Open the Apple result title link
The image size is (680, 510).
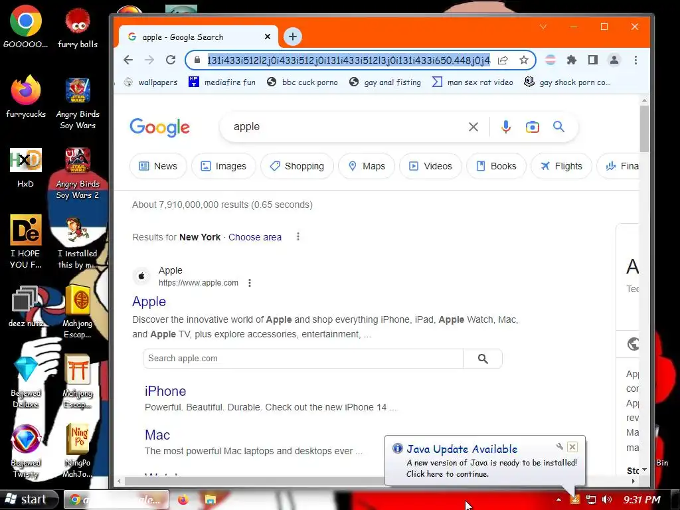(x=149, y=302)
